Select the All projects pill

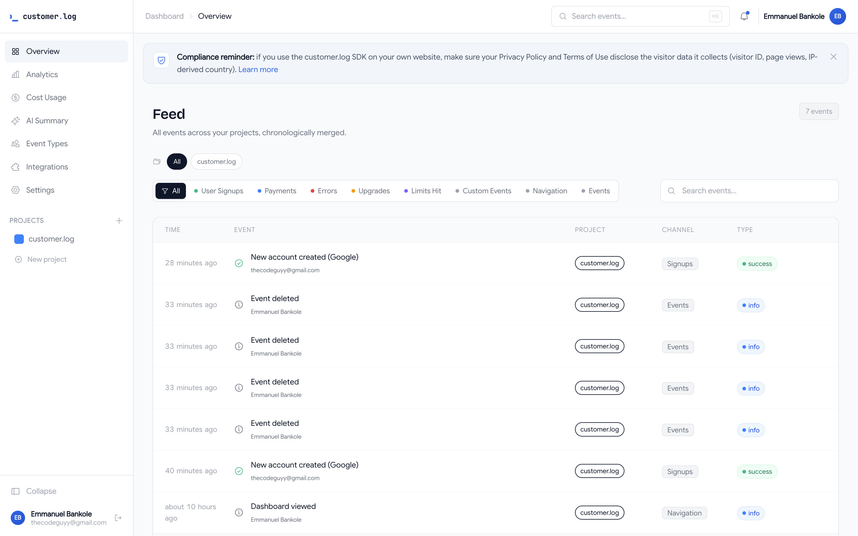[x=177, y=162]
